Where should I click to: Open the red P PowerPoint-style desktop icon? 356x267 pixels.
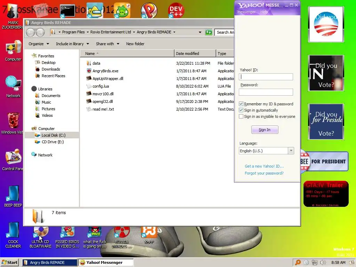(149, 10)
